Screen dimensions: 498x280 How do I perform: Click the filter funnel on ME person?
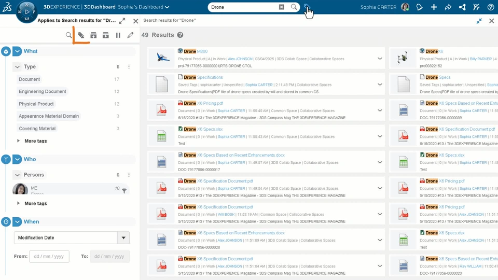[x=124, y=191]
